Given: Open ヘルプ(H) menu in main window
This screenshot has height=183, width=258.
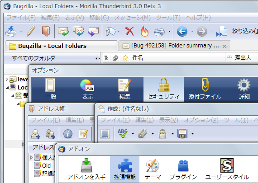Looking at the screenshot, I should click(x=198, y=18).
